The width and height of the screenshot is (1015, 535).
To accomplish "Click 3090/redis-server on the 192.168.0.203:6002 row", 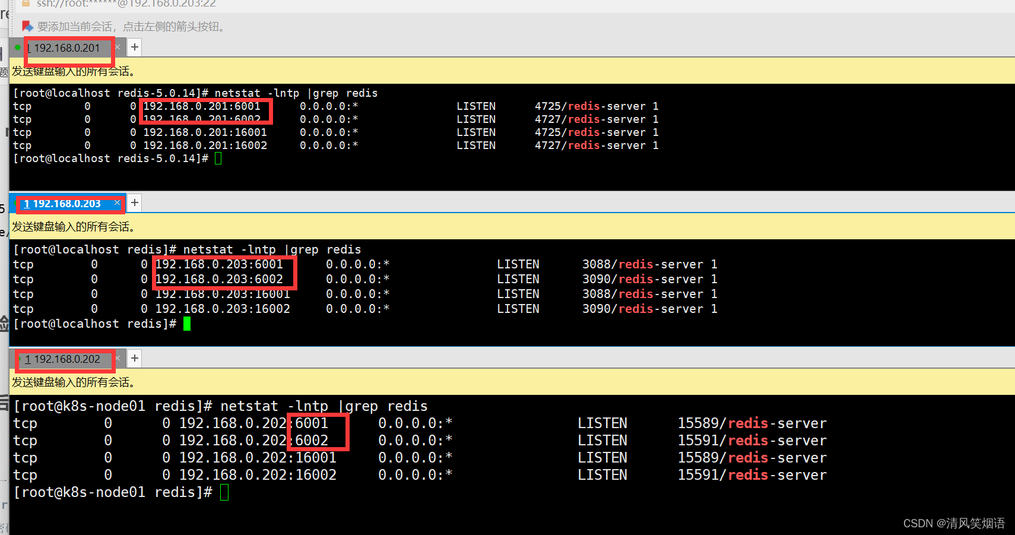I will pos(643,279).
